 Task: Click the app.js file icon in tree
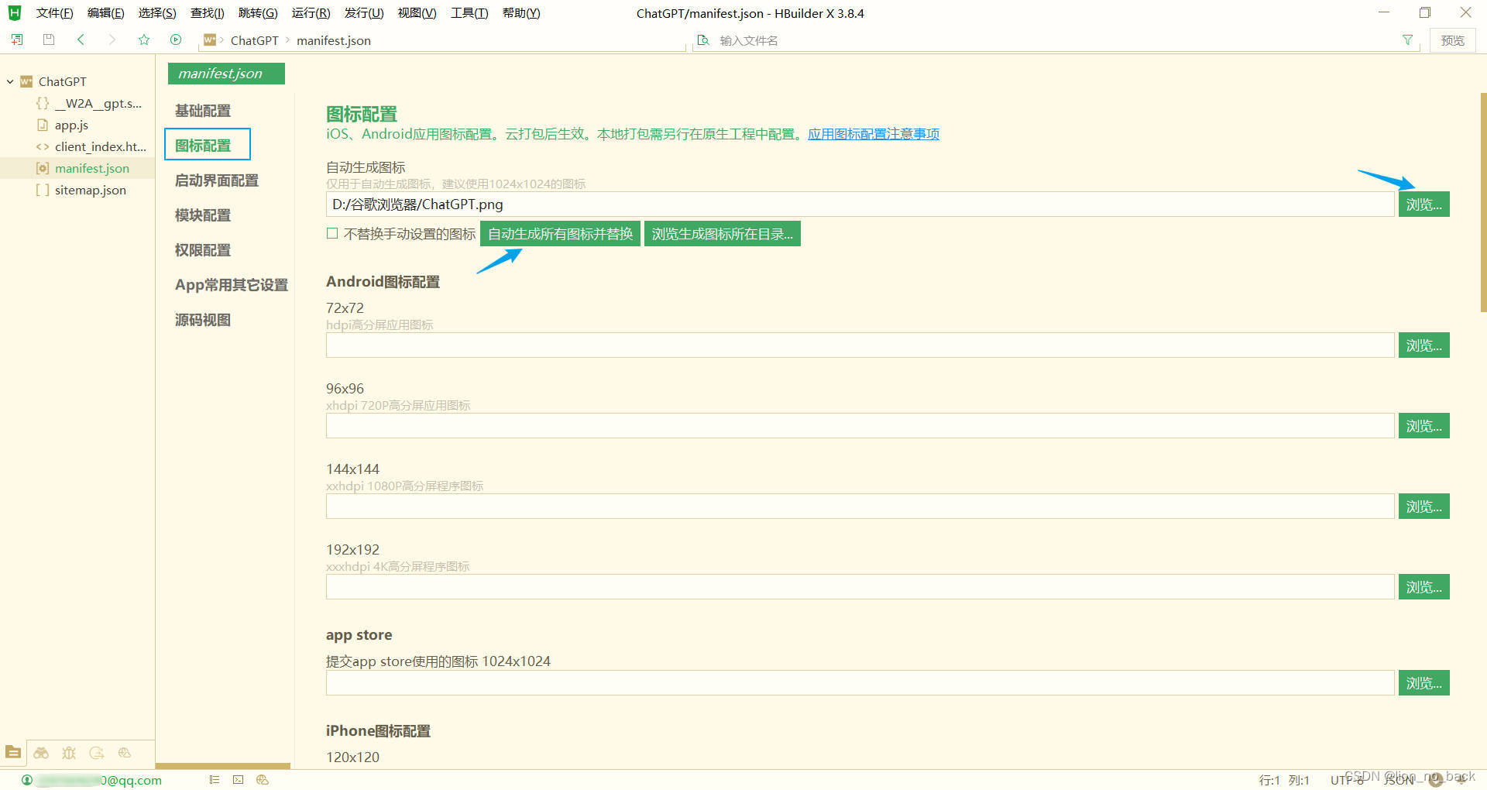(43, 125)
